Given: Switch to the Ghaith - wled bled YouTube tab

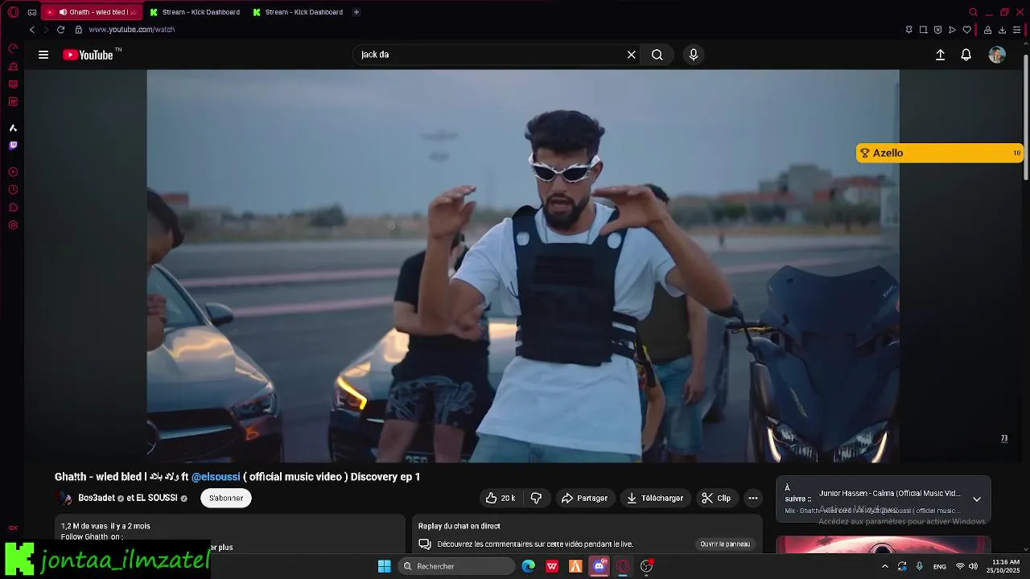Looking at the screenshot, I should click(92, 12).
